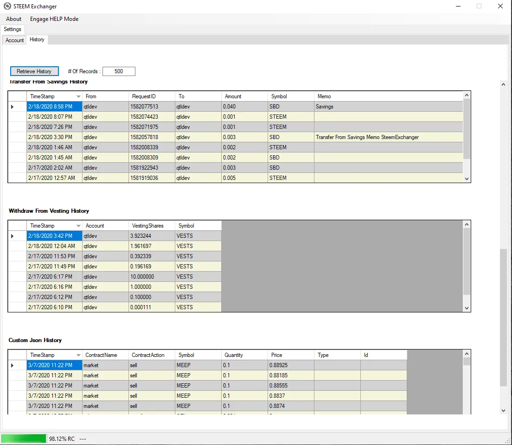Click the Retrieve History button
Image resolution: width=512 pixels, height=445 pixels.
[34, 71]
